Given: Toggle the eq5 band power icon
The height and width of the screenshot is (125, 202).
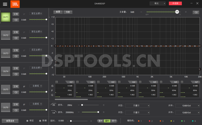Looking at the screenshot, I should click(140, 82).
